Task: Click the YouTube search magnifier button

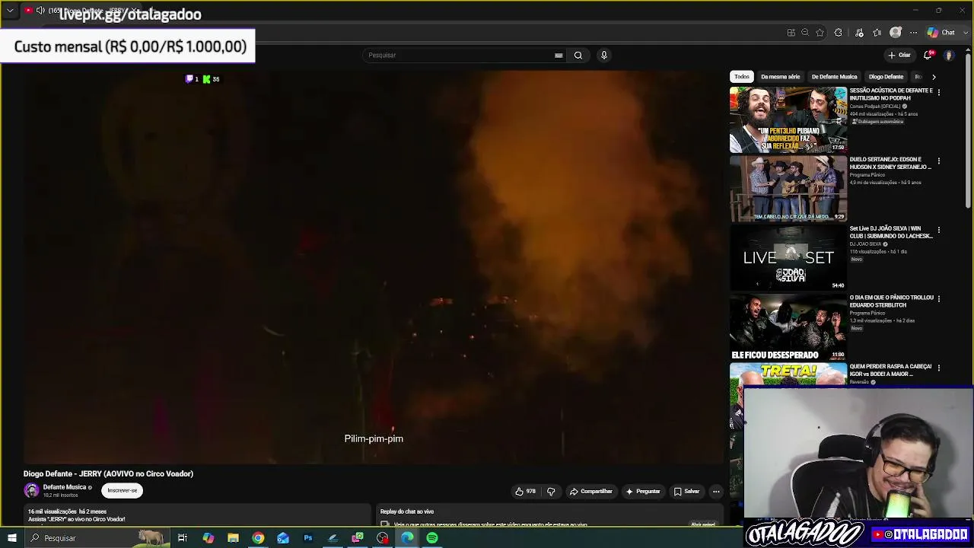Action: [x=578, y=55]
